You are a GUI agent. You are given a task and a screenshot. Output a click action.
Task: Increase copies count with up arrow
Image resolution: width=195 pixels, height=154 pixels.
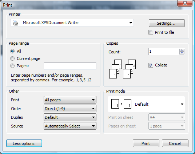click(x=182, y=50)
